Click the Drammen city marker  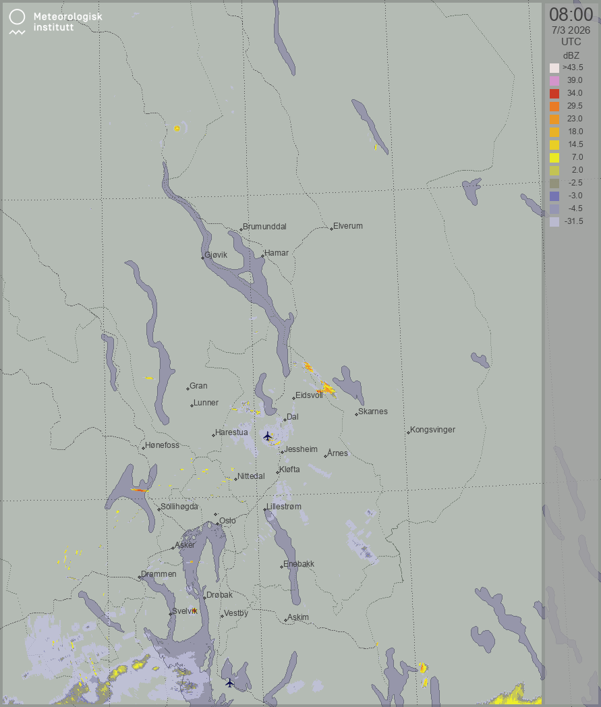pyautogui.click(x=140, y=577)
